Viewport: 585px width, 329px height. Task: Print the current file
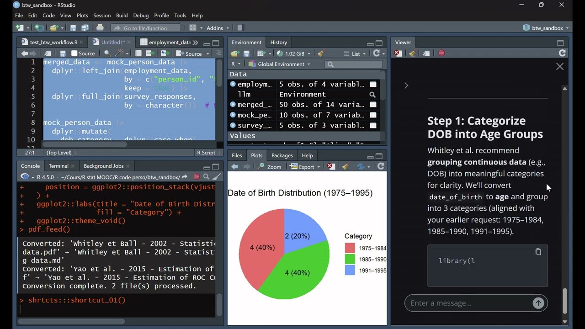click(100, 28)
